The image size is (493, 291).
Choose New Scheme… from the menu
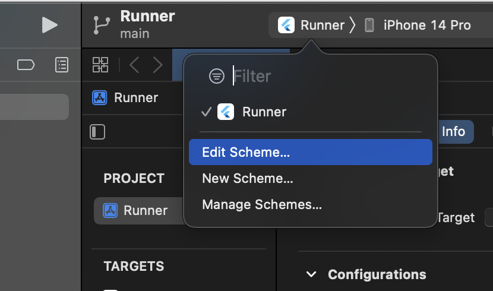(x=248, y=178)
